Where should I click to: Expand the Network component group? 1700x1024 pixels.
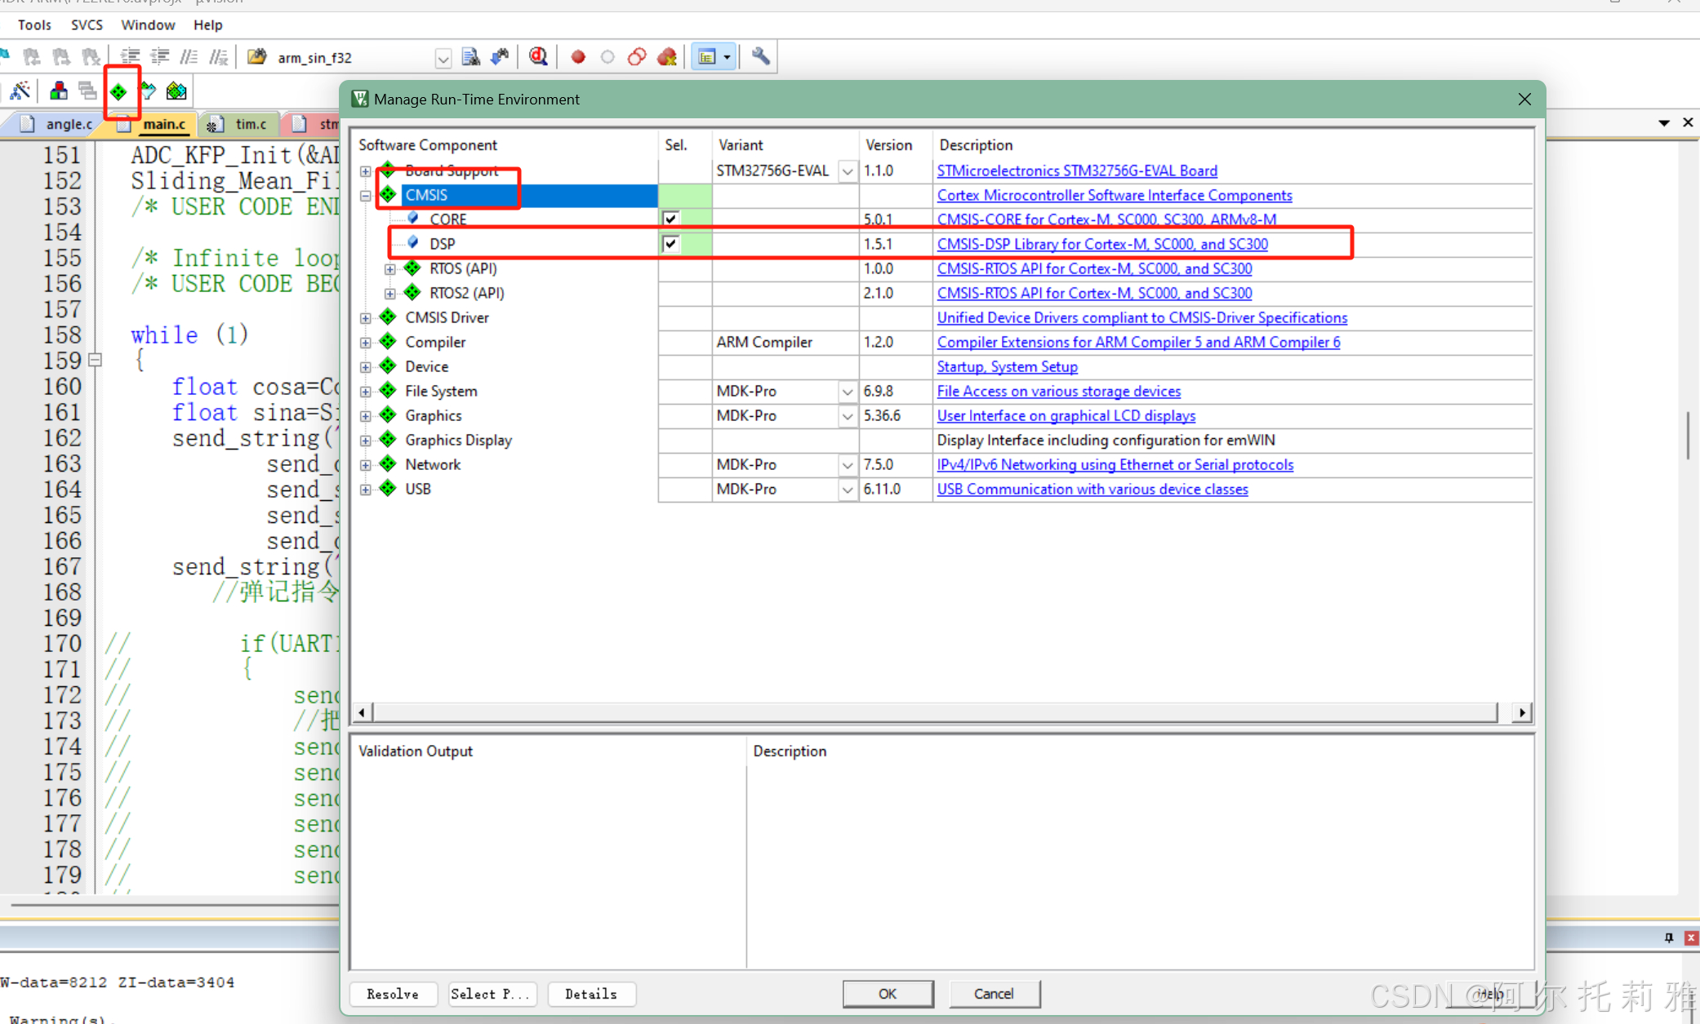(366, 464)
